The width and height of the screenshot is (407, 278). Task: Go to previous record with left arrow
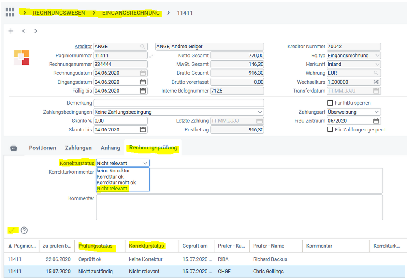(24, 31)
